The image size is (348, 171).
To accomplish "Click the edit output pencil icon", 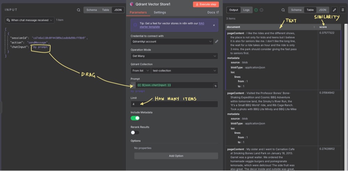I will (334, 10).
